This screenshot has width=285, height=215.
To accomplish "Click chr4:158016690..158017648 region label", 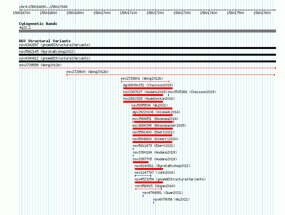I will [x=43, y=7].
